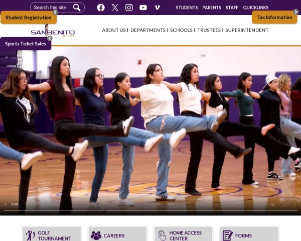
Task: Click the Search this site field
Action: (x=50, y=8)
